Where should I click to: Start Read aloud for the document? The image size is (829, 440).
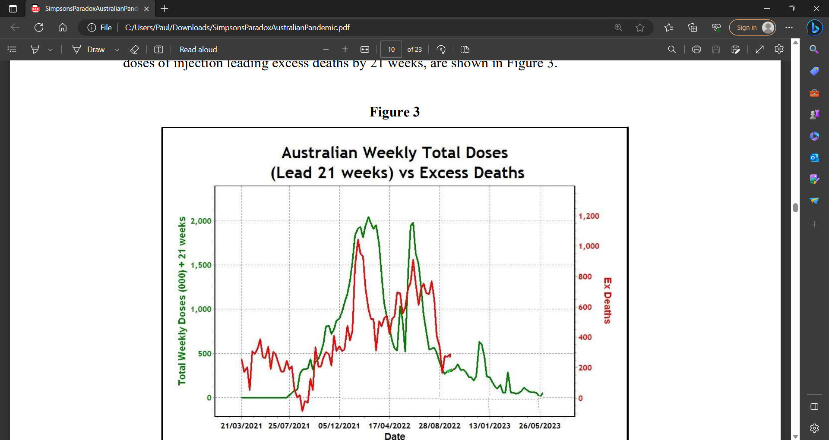(x=198, y=49)
